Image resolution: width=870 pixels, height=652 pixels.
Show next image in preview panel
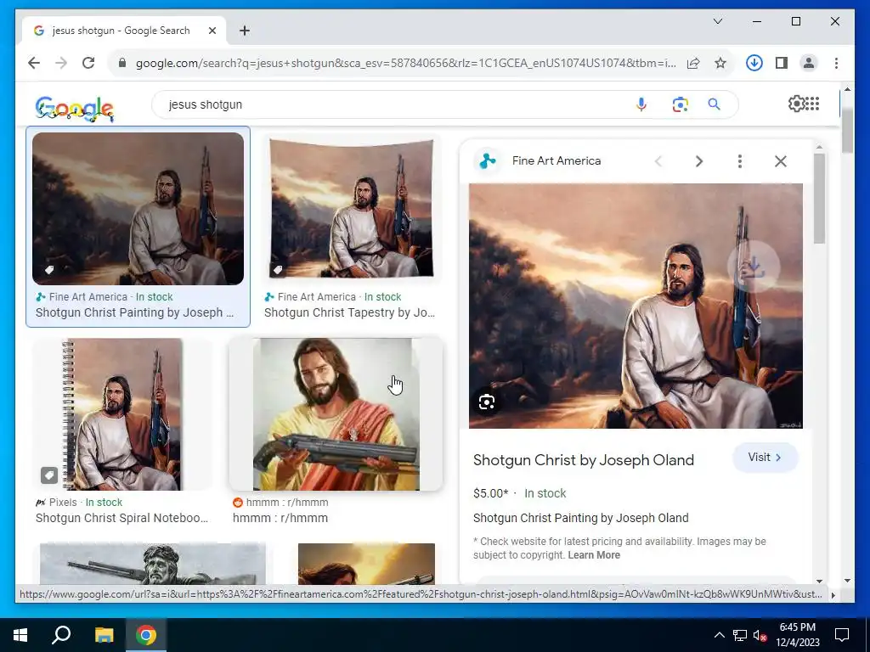(x=699, y=161)
